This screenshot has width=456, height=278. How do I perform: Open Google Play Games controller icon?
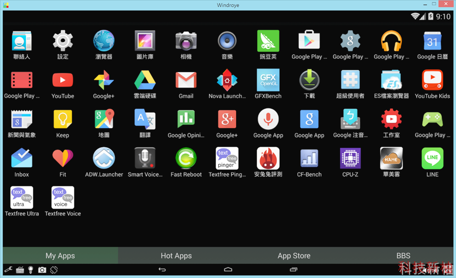click(432, 119)
